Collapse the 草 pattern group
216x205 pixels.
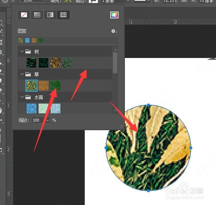(x=22, y=74)
